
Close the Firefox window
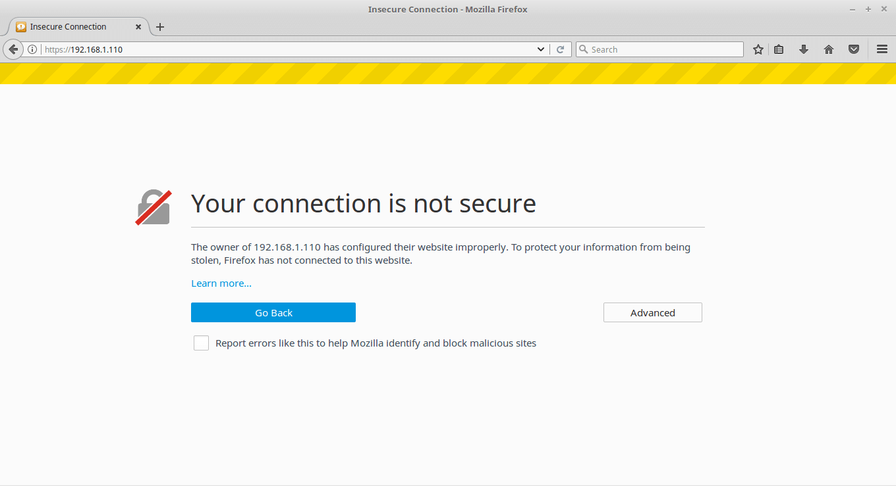click(884, 9)
